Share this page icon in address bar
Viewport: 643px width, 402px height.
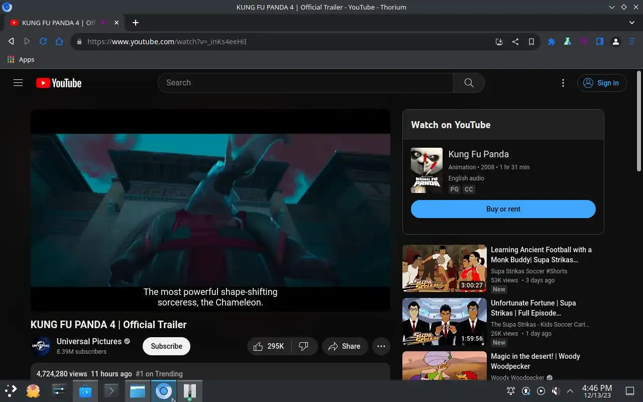click(515, 42)
